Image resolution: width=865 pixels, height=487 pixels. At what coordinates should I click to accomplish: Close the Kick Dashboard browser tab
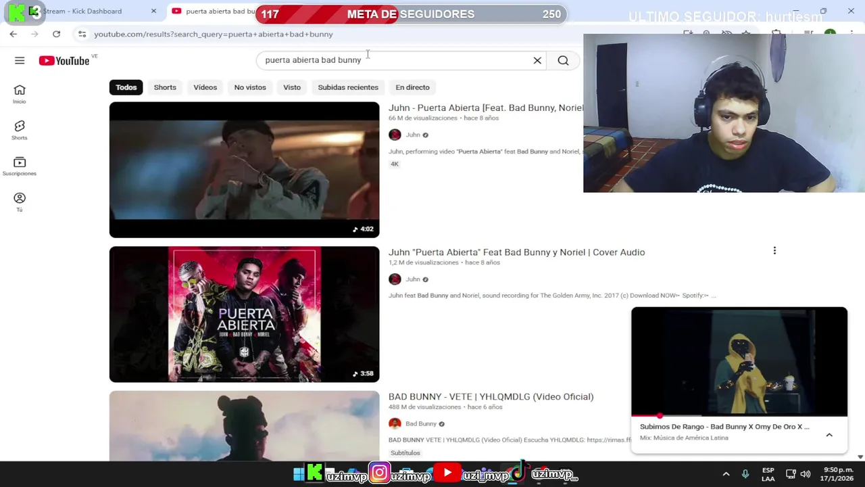tap(153, 11)
